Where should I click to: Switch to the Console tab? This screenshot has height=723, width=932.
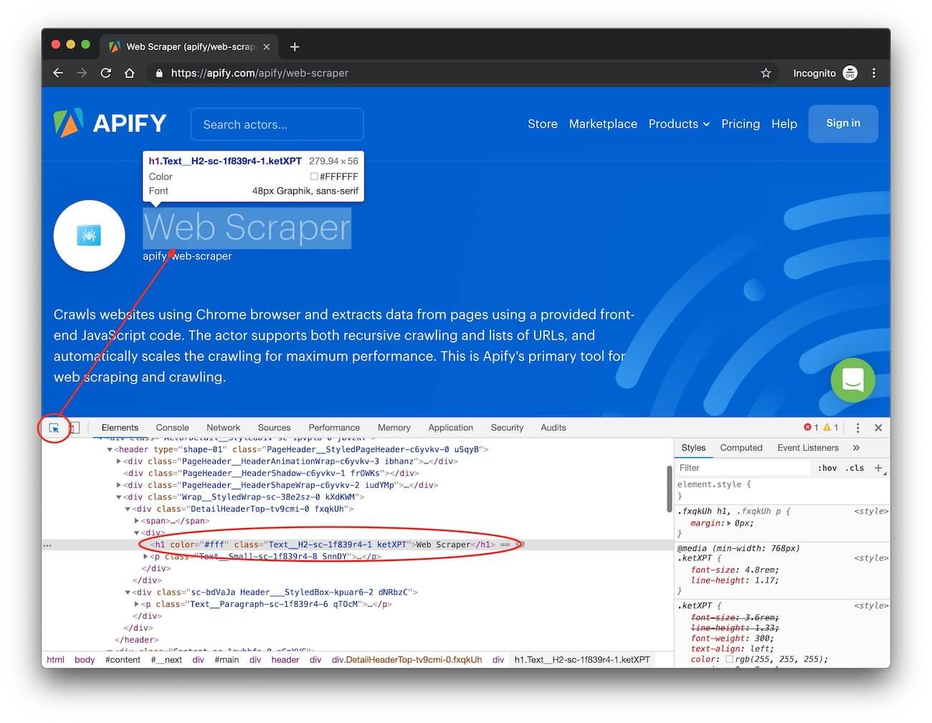(172, 428)
